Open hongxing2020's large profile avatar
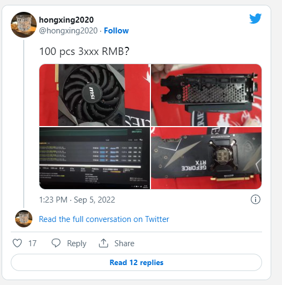 click(24, 25)
